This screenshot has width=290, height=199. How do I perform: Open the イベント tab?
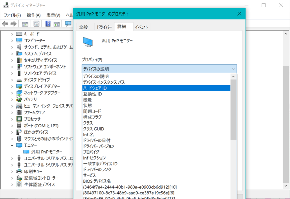click(141, 27)
